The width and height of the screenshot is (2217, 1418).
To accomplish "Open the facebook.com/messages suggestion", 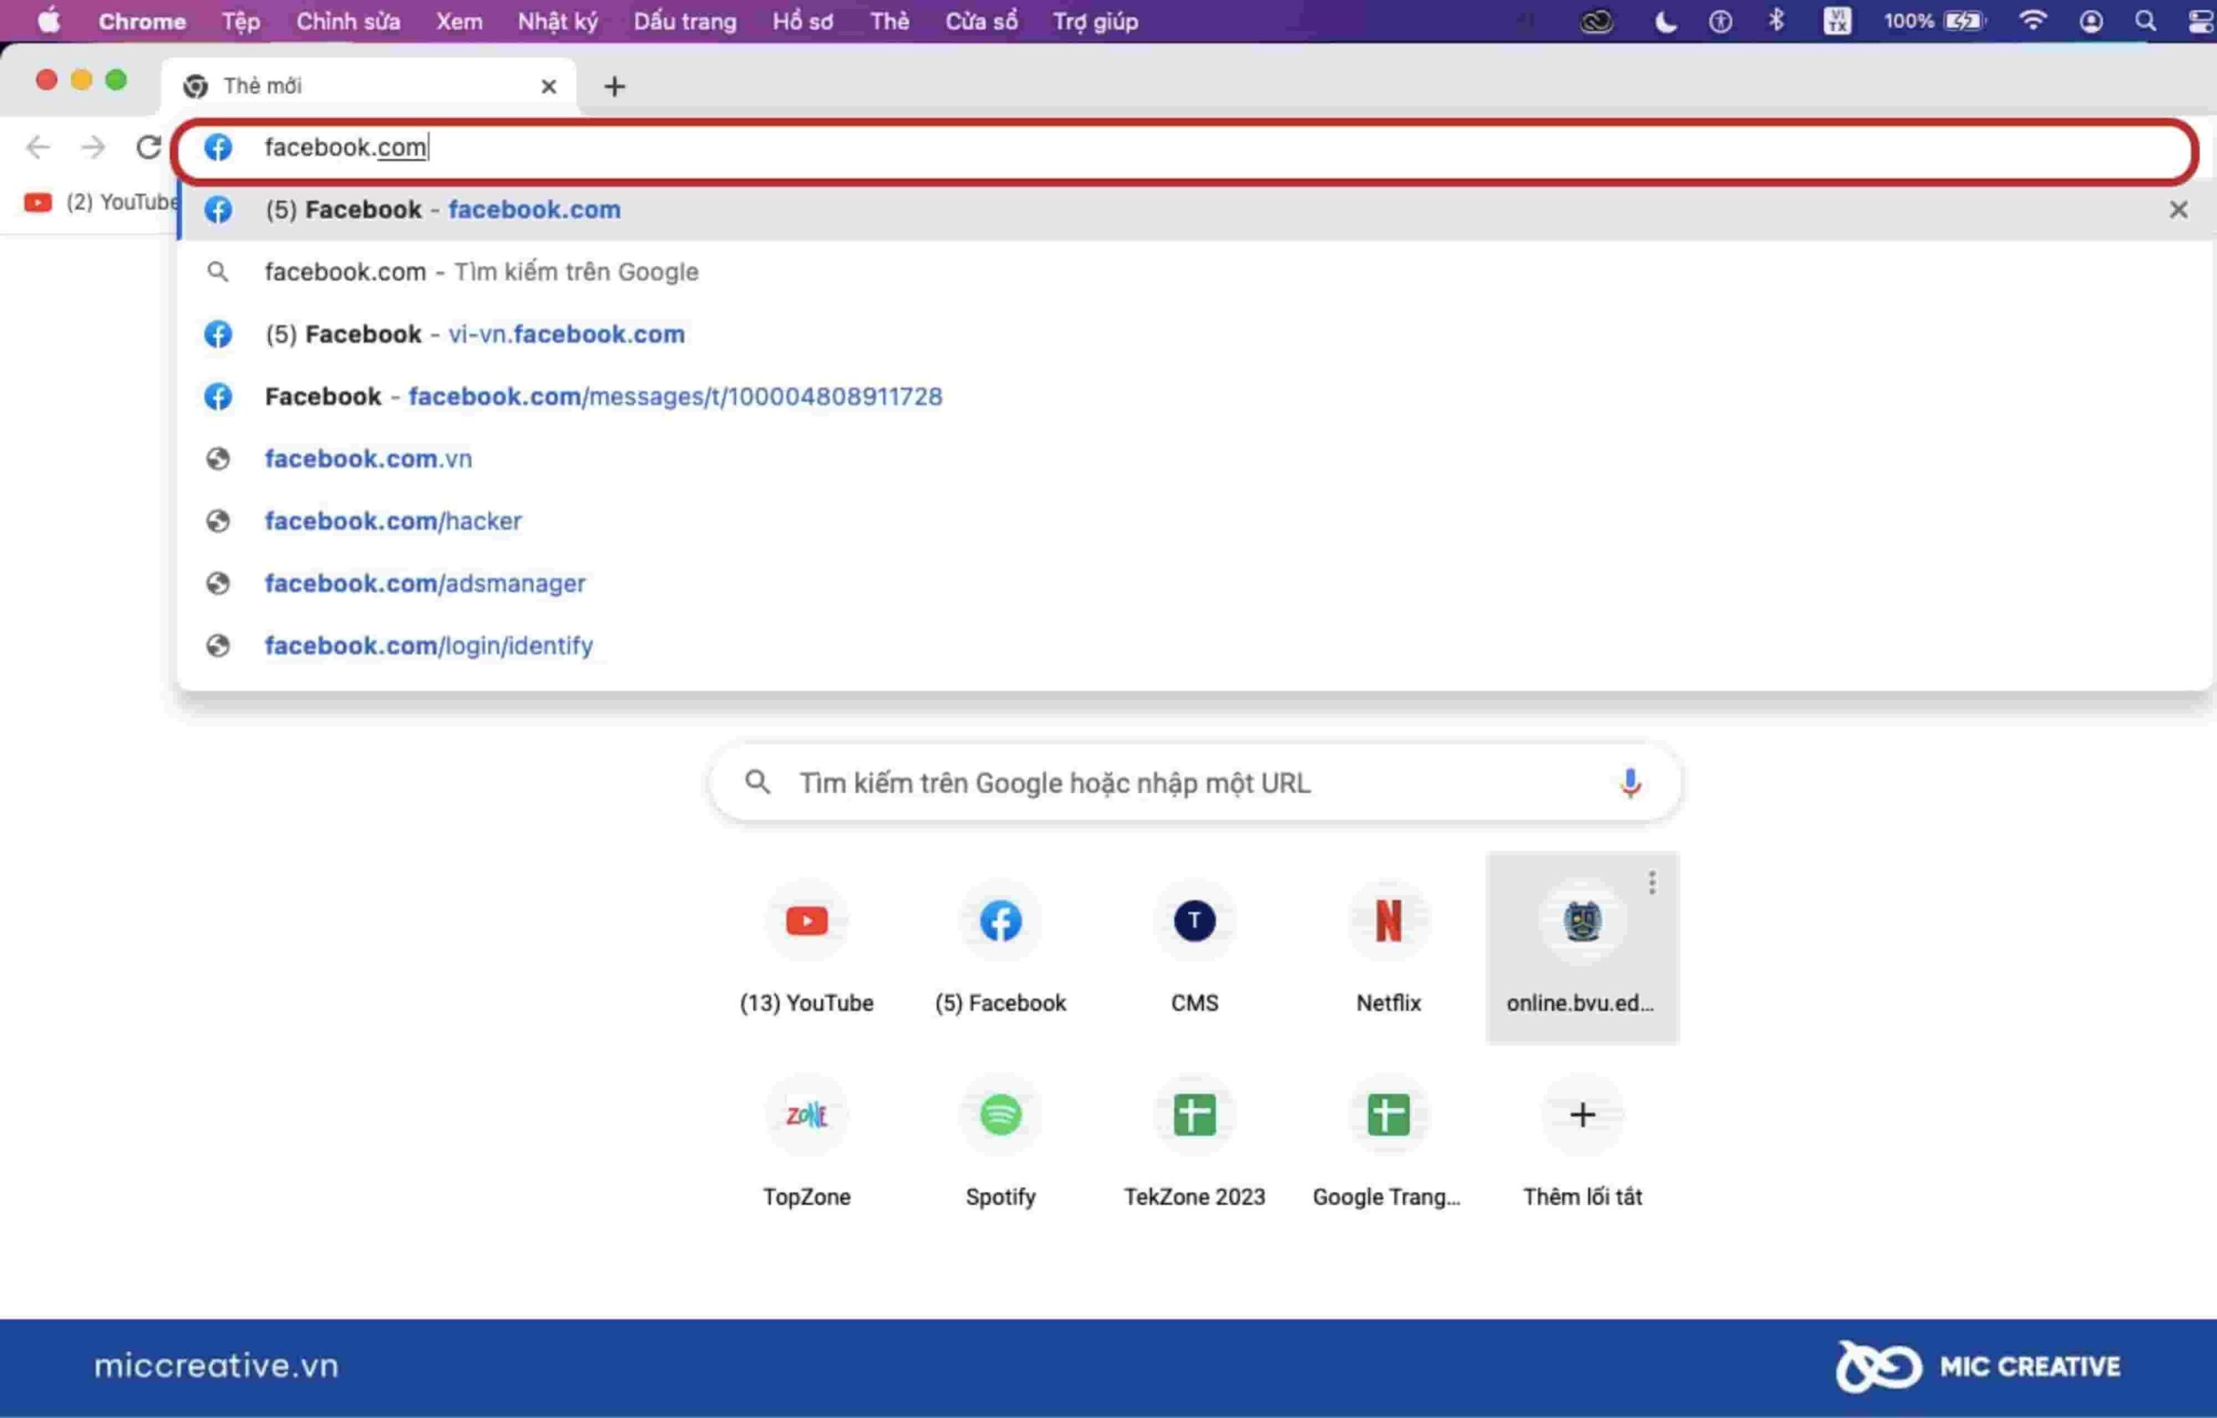I will click(x=1196, y=396).
